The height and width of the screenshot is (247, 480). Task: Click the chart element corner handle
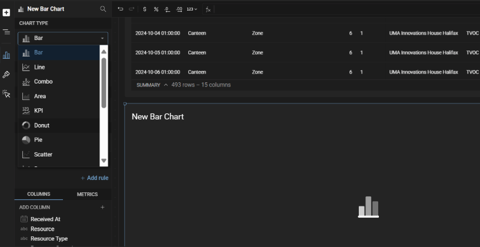point(125,104)
